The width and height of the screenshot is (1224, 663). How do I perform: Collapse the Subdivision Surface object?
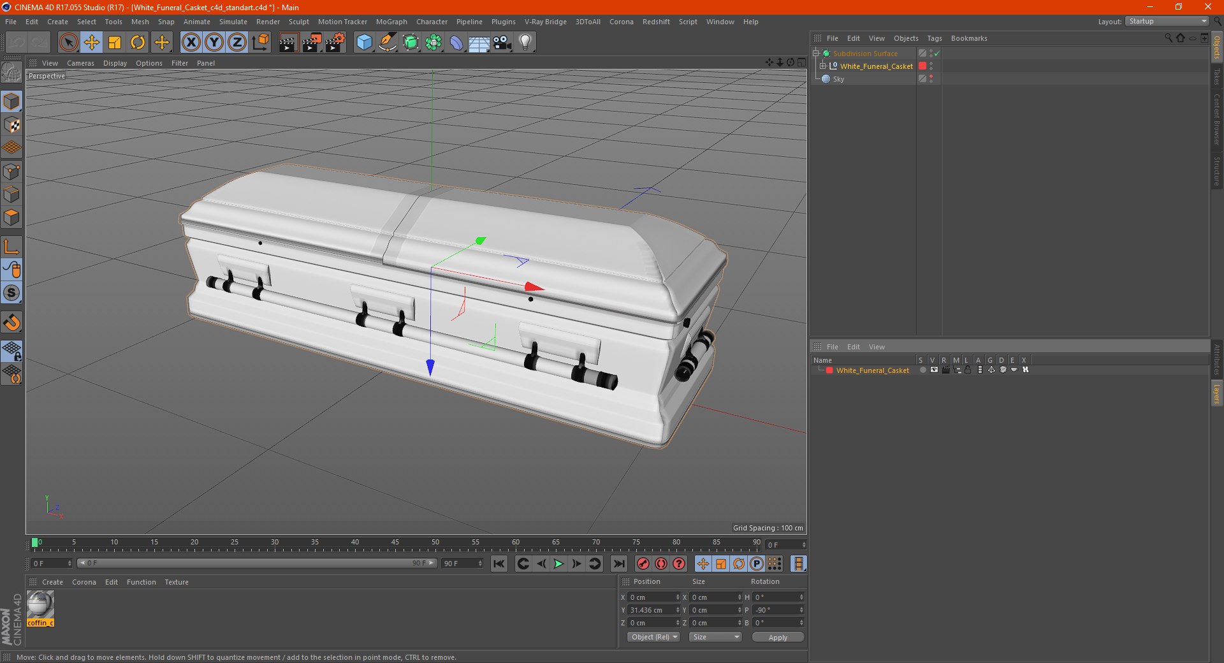point(816,54)
